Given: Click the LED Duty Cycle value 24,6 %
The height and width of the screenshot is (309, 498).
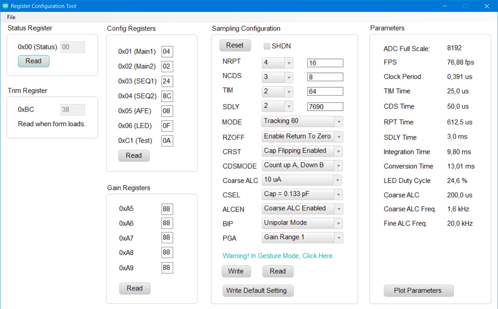Looking at the screenshot, I should (457, 181).
